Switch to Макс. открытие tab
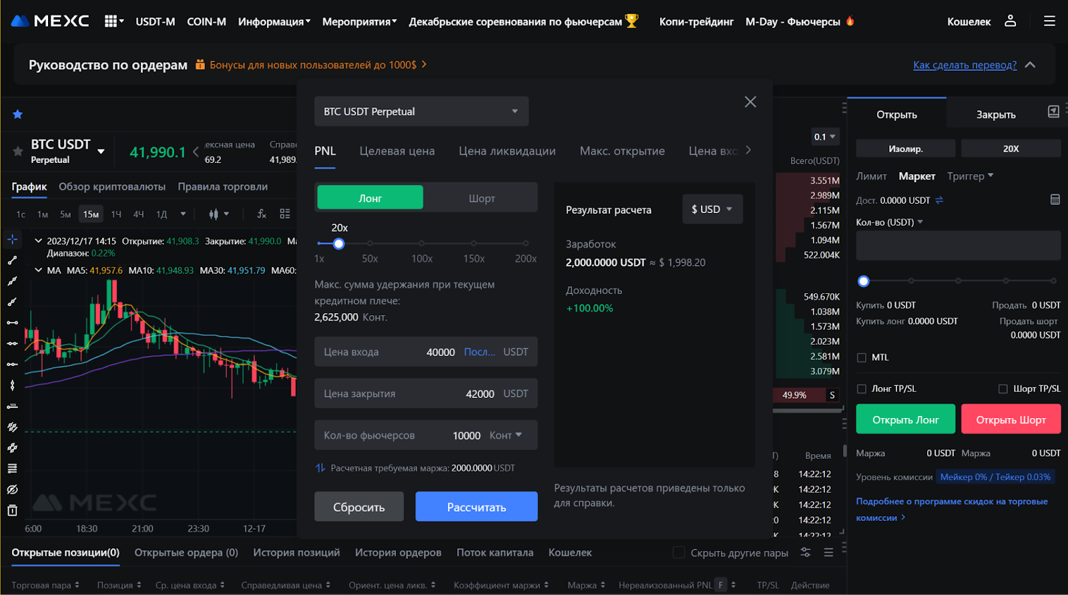Viewport: 1068px width, 595px height. point(622,151)
